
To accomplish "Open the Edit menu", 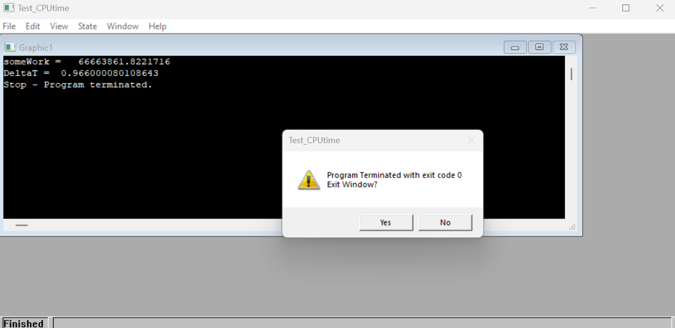I will (x=33, y=26).
